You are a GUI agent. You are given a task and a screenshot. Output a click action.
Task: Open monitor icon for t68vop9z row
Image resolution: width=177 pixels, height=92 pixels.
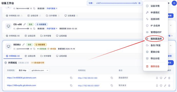[x=161, y=86]
